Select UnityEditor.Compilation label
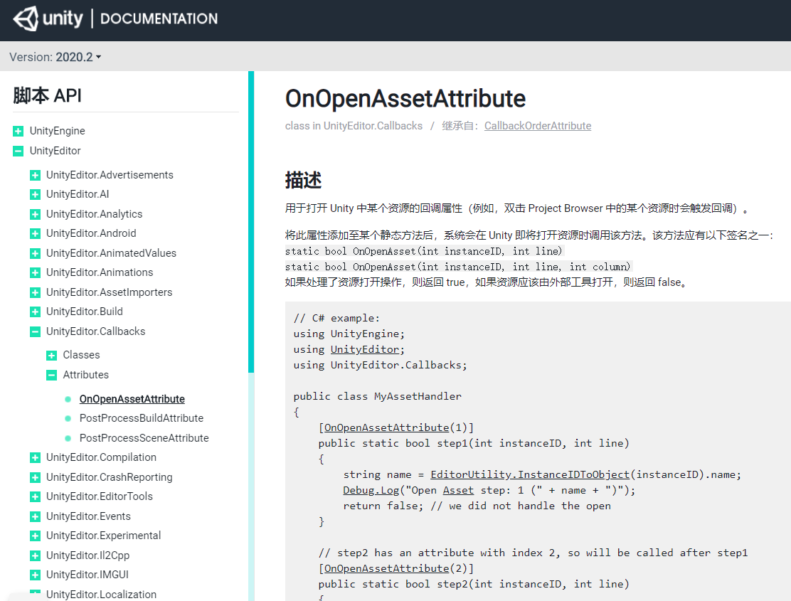791x601 pixels. click(101, 457)
